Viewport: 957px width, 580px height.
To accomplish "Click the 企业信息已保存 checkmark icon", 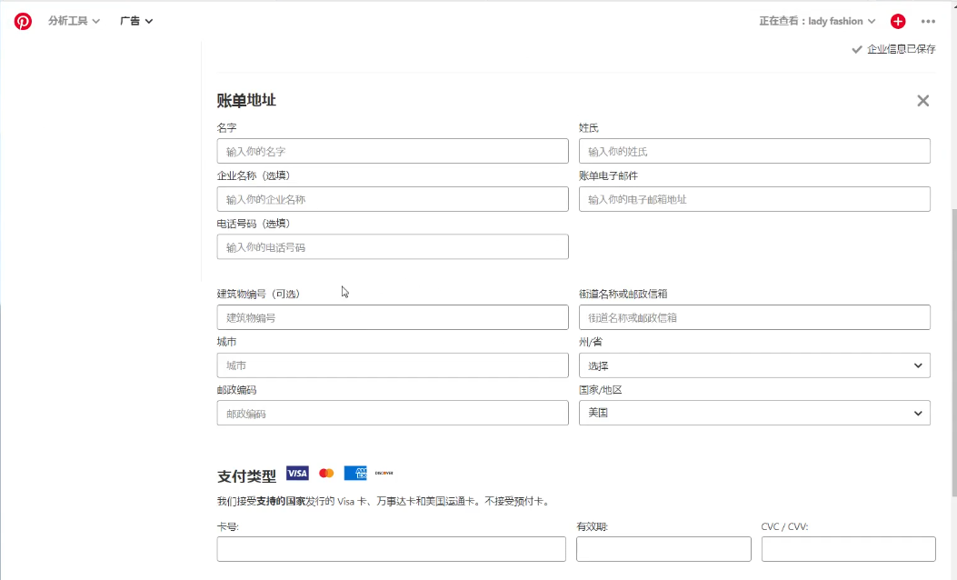I will coord(857,49).
